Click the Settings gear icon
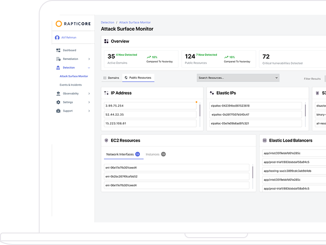 pos(58,102)
